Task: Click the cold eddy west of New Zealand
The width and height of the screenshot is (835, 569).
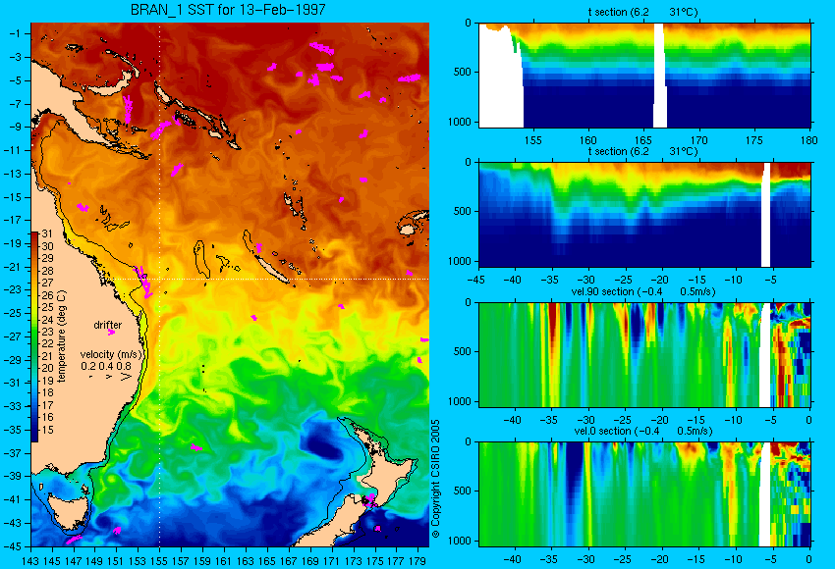Action: (321, 444)
